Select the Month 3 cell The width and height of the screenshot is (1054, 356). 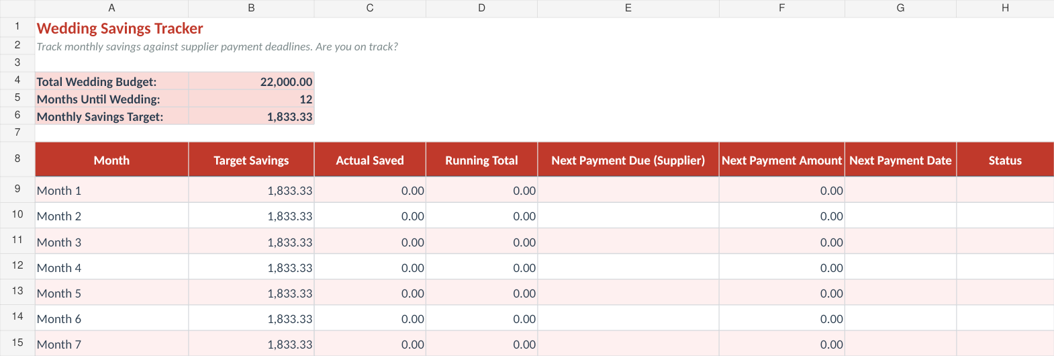click(111, 241)
